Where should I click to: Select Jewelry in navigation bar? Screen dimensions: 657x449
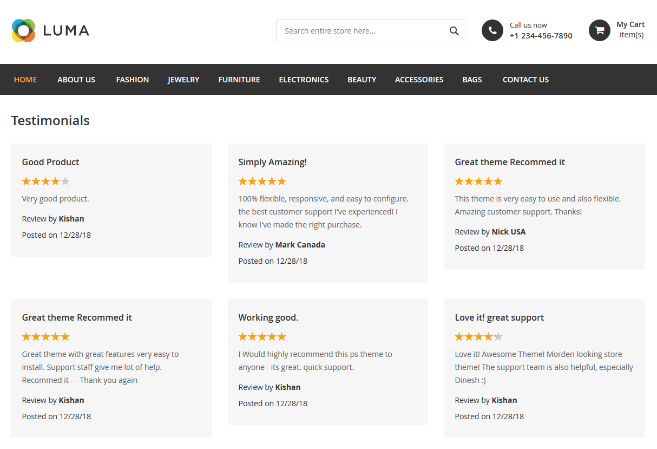(x=183, y=80)
